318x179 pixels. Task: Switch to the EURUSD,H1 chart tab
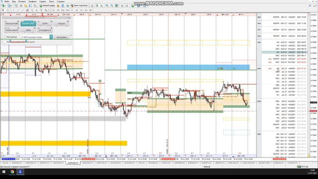[16, 163]
